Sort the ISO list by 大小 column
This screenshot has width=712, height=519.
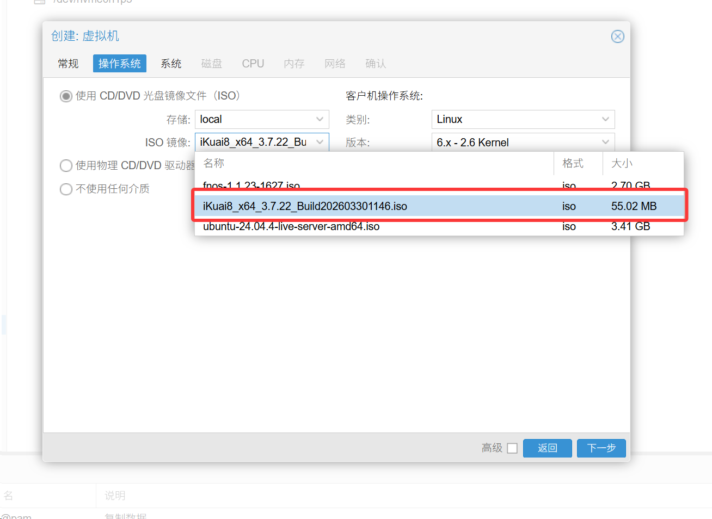622,163
